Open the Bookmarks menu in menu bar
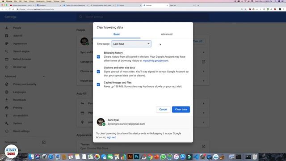Image resolution: width=286 pixels, height=161 pixels. [x=40, y=1]
